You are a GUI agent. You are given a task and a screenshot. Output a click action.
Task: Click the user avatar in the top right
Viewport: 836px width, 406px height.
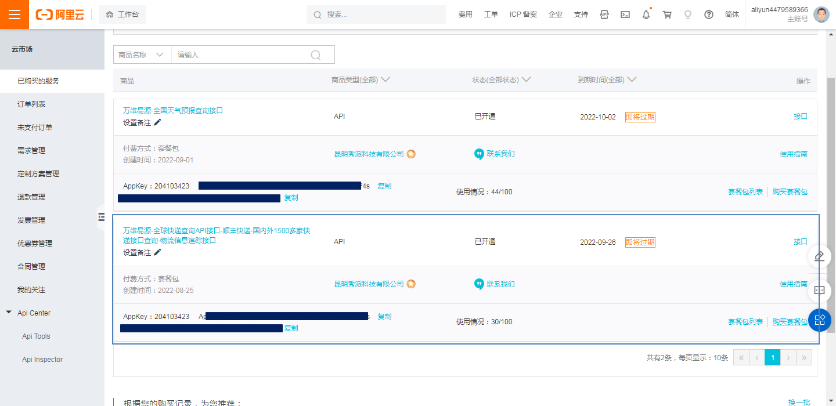[821, 14]
